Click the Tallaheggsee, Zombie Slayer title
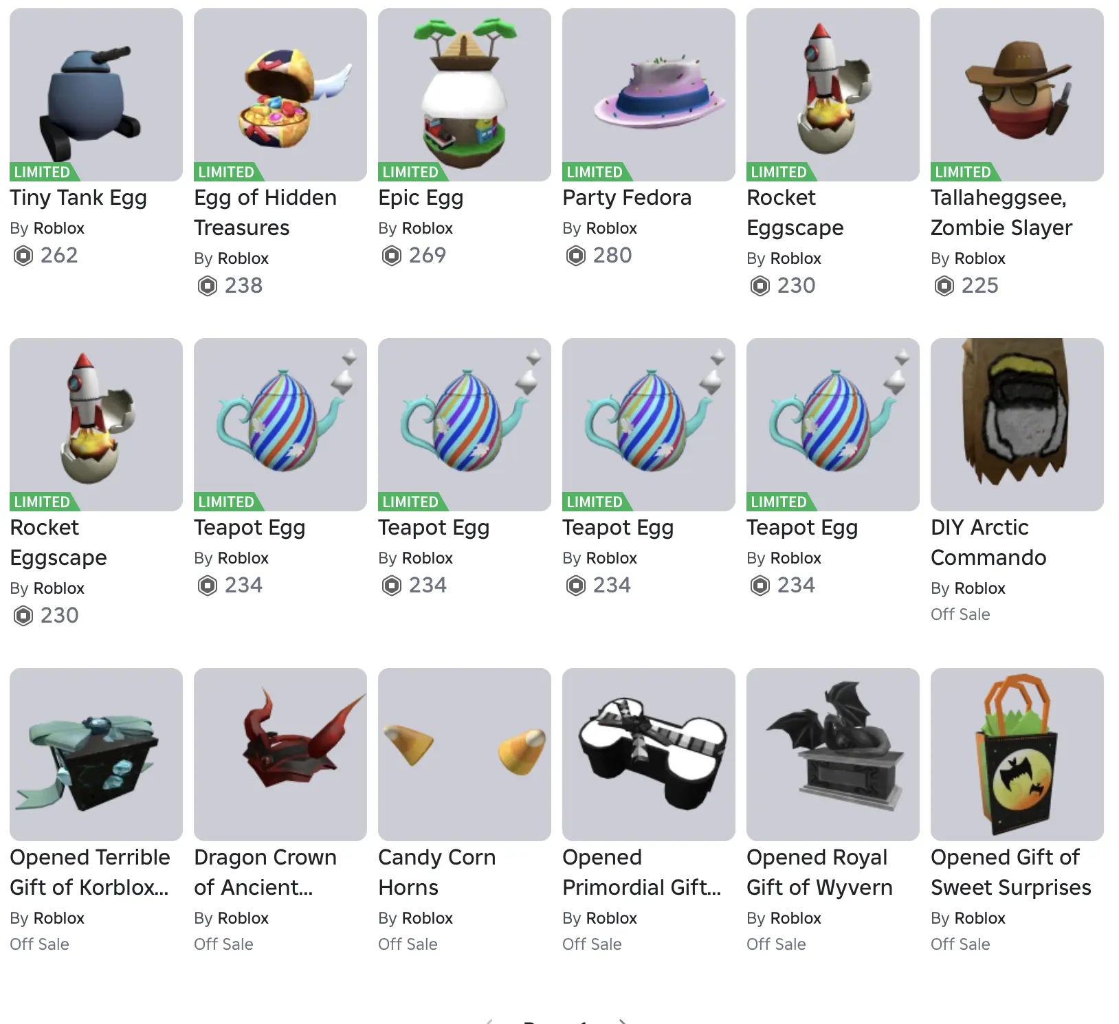The height and width of the screenshot is (1024, 1119). tap(1001, 212)
